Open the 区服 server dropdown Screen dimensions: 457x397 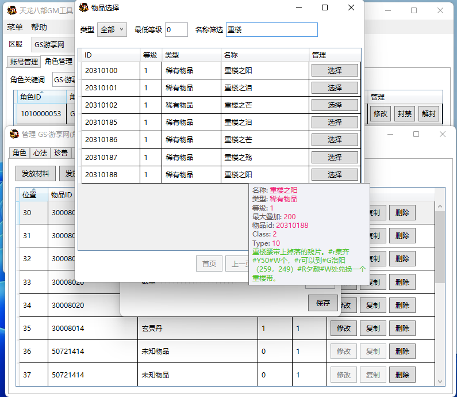[52, 44]
